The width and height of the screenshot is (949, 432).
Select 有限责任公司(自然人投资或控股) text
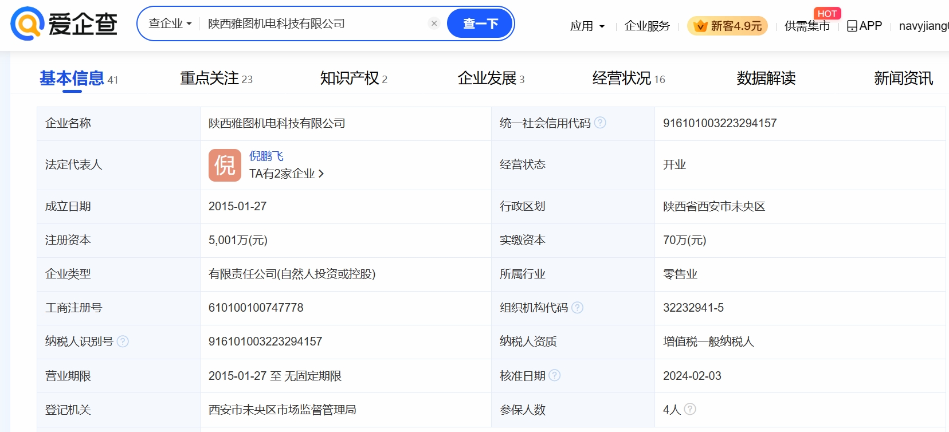tap(292, 274)
